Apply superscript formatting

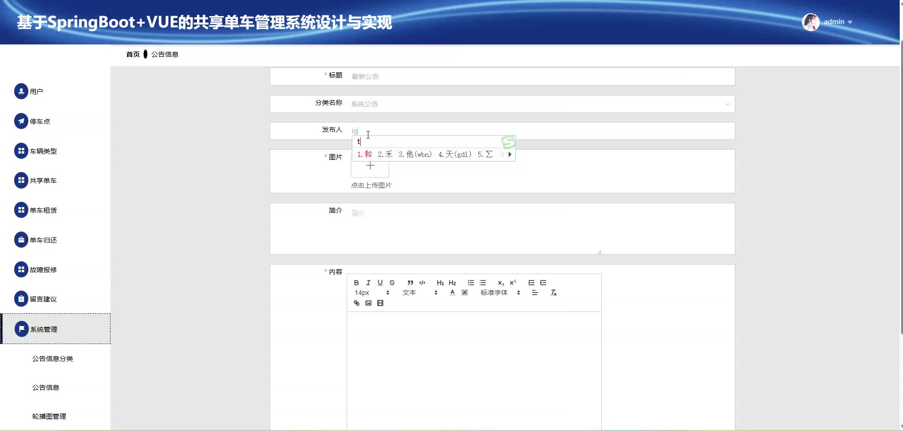[x=513, y=283]
